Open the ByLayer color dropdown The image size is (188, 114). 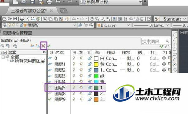[x=128, y=25]
